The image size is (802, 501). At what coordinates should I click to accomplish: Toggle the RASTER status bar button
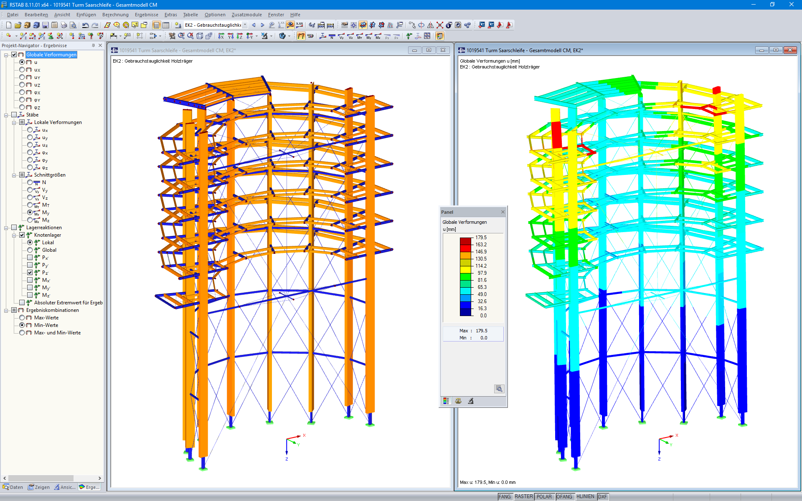pyautogui.click(x=523, y=497)
